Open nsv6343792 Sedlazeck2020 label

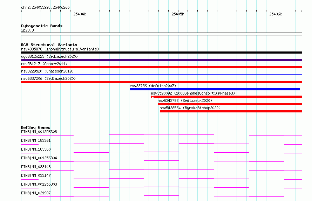point(185,100)
